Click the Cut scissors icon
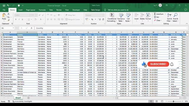189x106 pixels. 9,14
